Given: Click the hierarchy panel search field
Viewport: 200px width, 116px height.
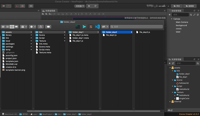Looking at the screenshot, I should pos(180,15).
